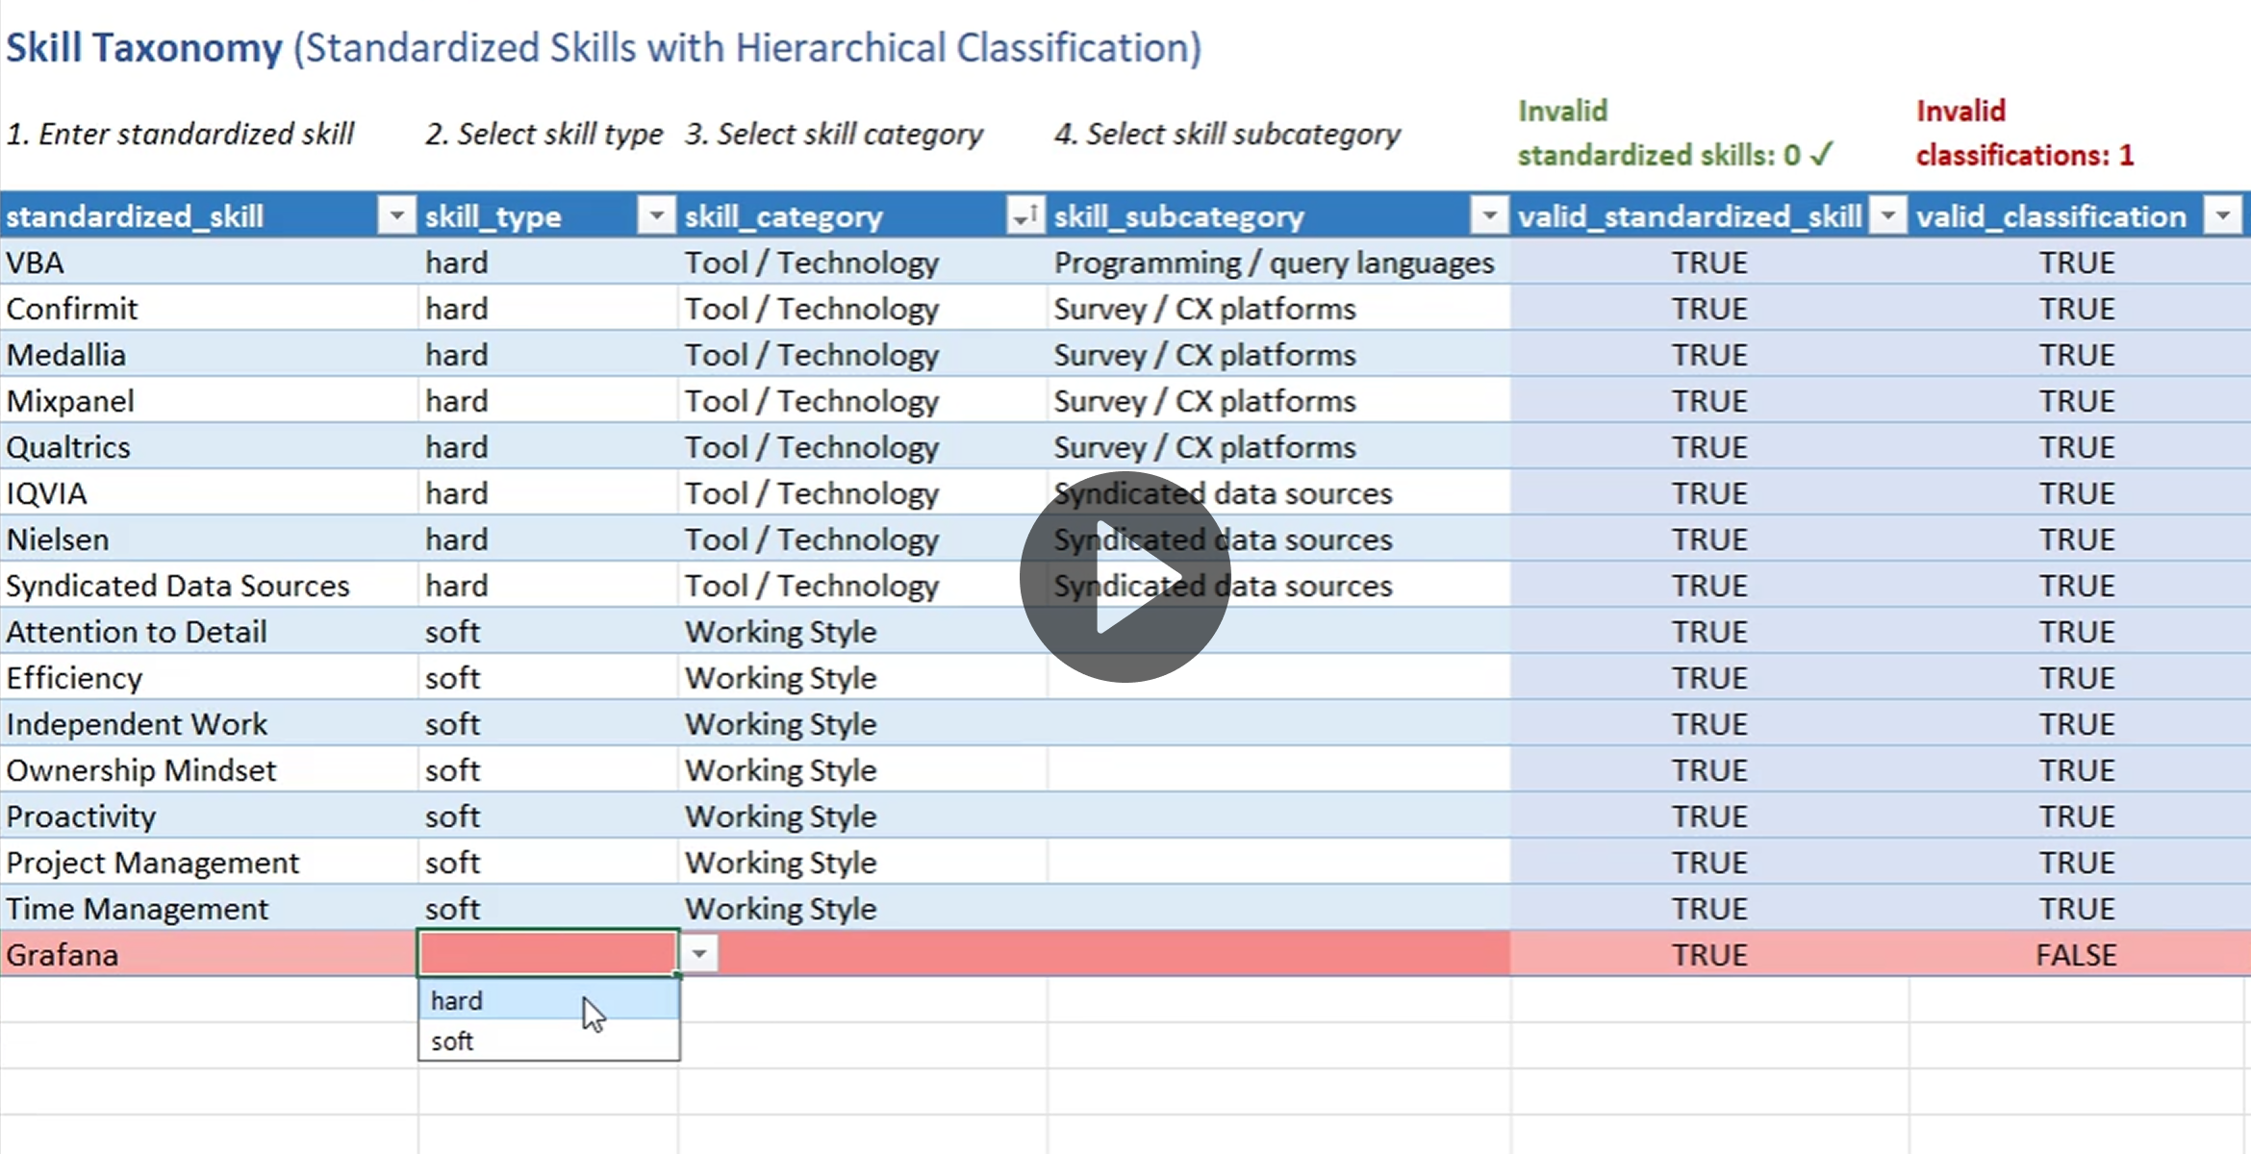Open the skill_subcategory column filter dropdown
The width and height of the screenshot is (2251, 1154).
(x=1489, y=216)
